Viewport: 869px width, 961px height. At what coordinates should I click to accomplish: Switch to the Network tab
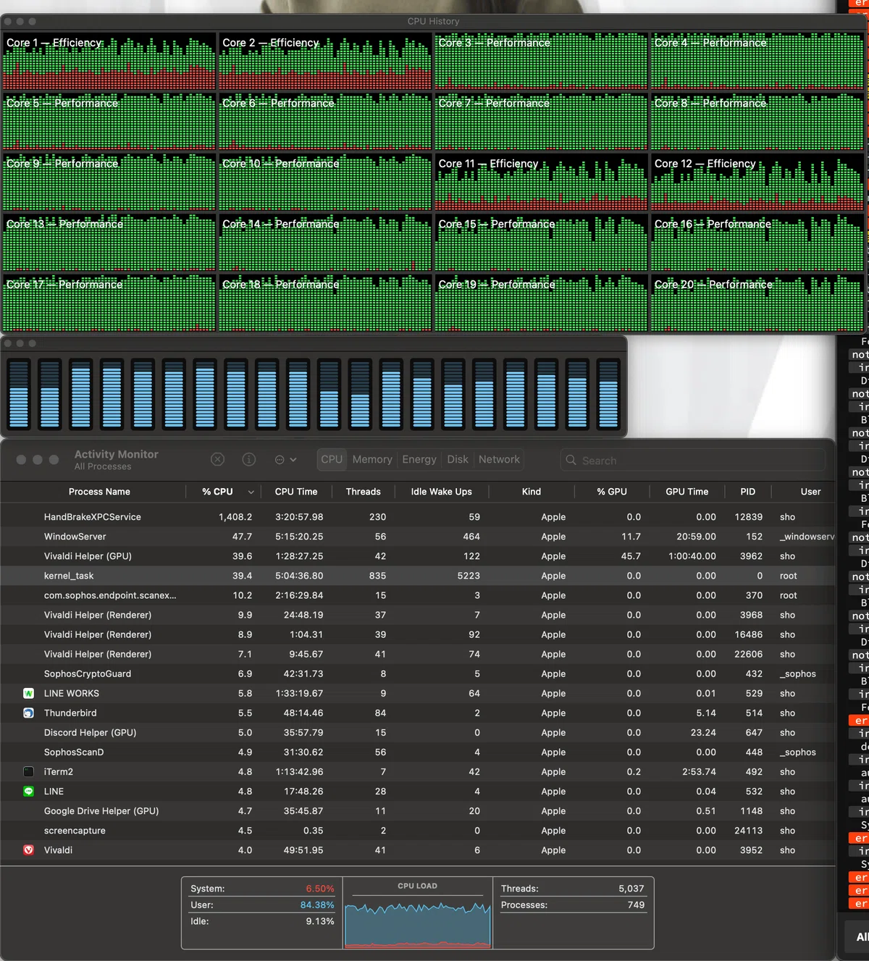(x=499, y=459)
